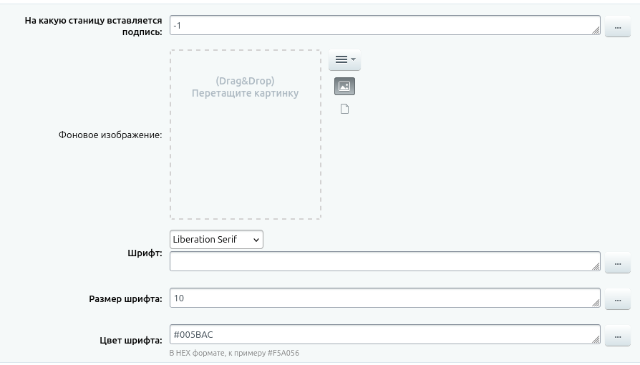Click the resize corner of the font size field

click(x=596, y=303)
